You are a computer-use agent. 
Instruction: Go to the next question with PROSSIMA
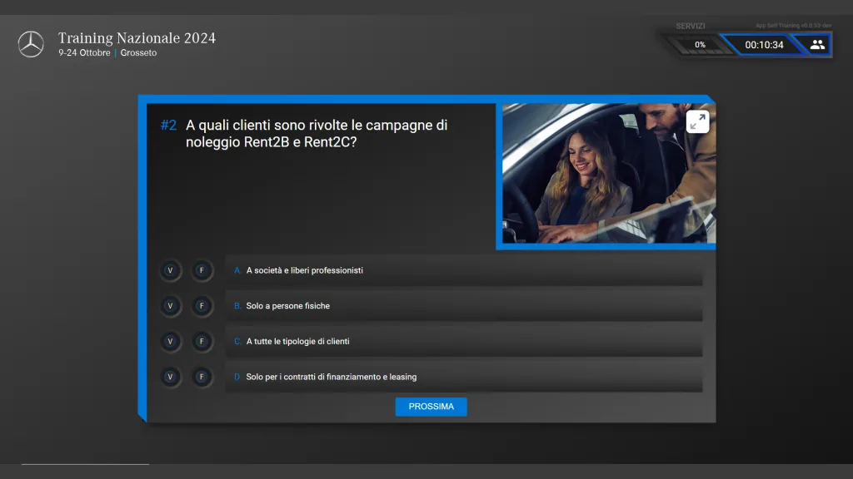[431, 407]
